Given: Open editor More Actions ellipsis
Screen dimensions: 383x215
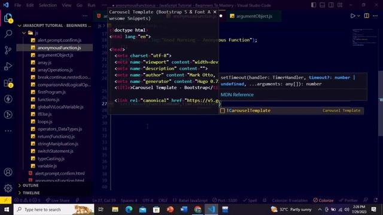Looking at the screenshot, I should [375, 16].
